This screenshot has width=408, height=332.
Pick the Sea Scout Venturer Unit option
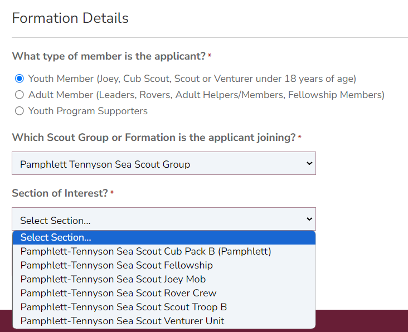[x=164, y=321]
